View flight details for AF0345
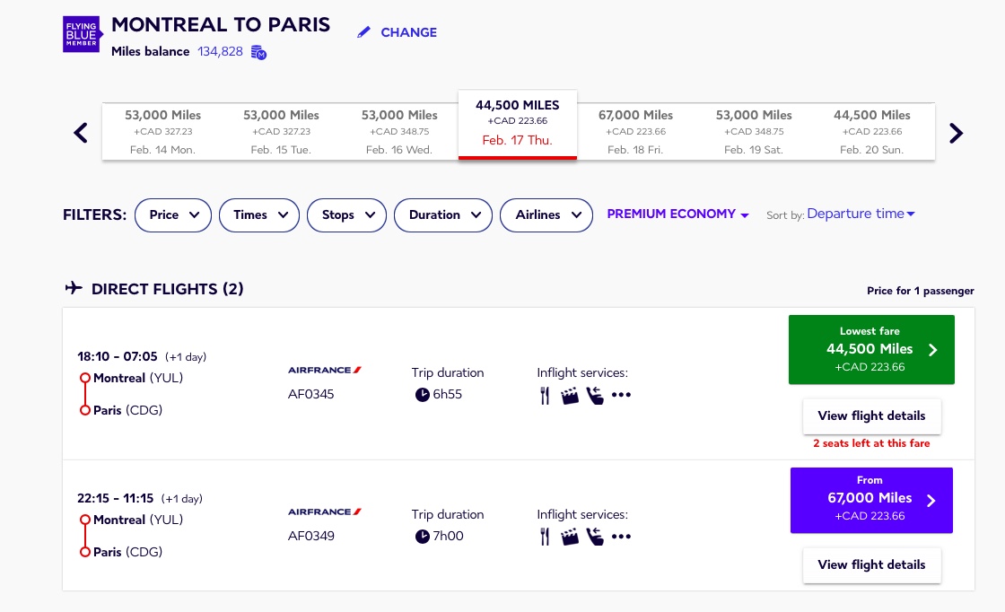 click(871, 415)
